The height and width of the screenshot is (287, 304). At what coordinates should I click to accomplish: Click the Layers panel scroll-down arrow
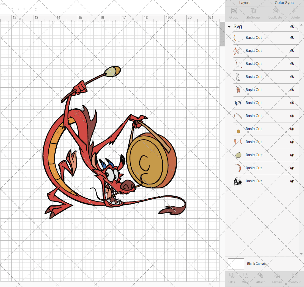tap(301, 254)
